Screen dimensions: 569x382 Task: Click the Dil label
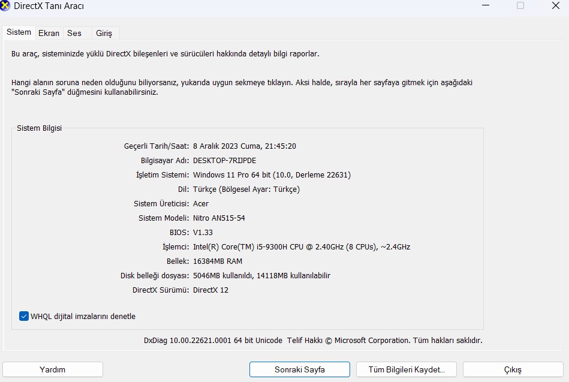tap(183, 190)
